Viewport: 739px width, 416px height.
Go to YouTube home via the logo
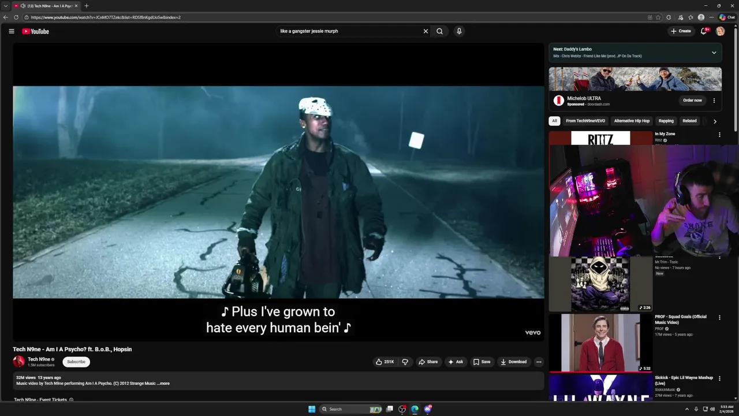point(35,31)
